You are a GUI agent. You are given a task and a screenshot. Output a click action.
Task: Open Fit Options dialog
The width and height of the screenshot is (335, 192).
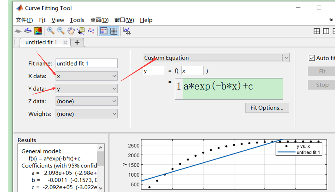click(x=267, y=108)
